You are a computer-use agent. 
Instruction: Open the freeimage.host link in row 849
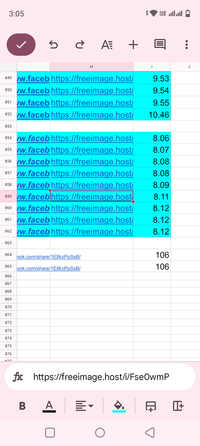pyautogui.click(x=92, y=79)
